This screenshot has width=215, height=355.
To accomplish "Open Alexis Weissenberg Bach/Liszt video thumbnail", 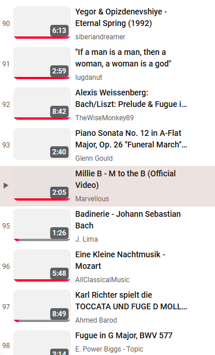I will point(42,103).
